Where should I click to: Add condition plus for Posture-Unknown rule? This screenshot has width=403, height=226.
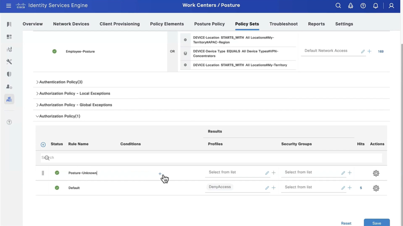point(160,174)
